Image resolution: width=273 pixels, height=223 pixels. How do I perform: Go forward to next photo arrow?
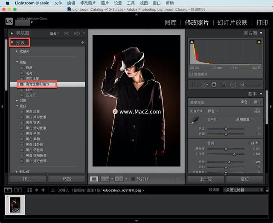tap(43, 190)
